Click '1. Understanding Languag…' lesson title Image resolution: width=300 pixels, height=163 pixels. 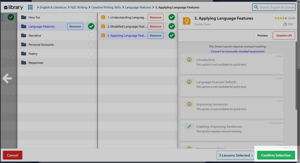tap(127, 17)
